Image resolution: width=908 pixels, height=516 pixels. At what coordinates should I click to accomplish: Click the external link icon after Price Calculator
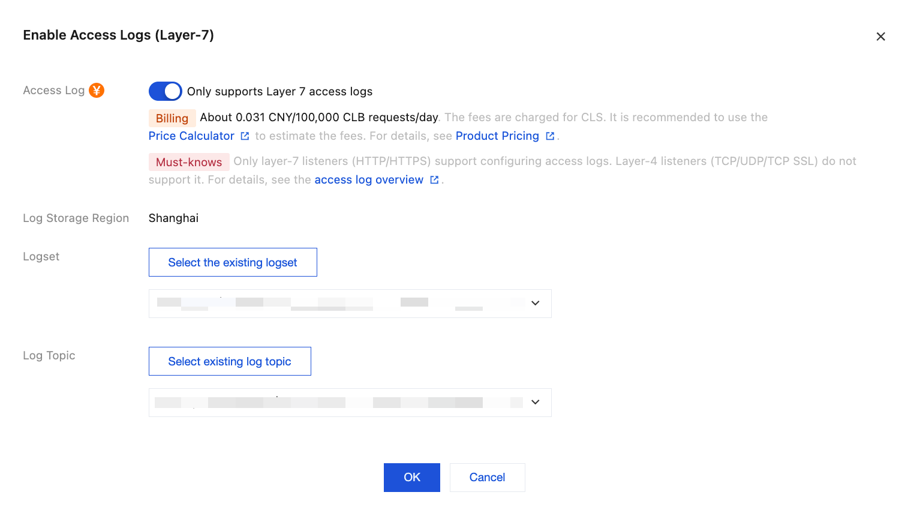point(245,136)
